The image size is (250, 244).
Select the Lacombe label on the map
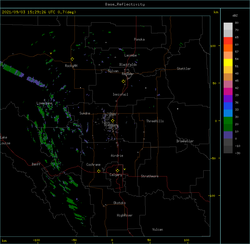(131, 55)
